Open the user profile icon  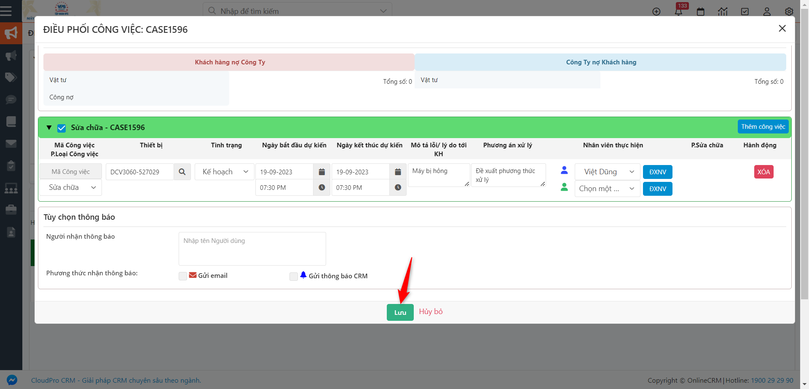coord(767,12)
